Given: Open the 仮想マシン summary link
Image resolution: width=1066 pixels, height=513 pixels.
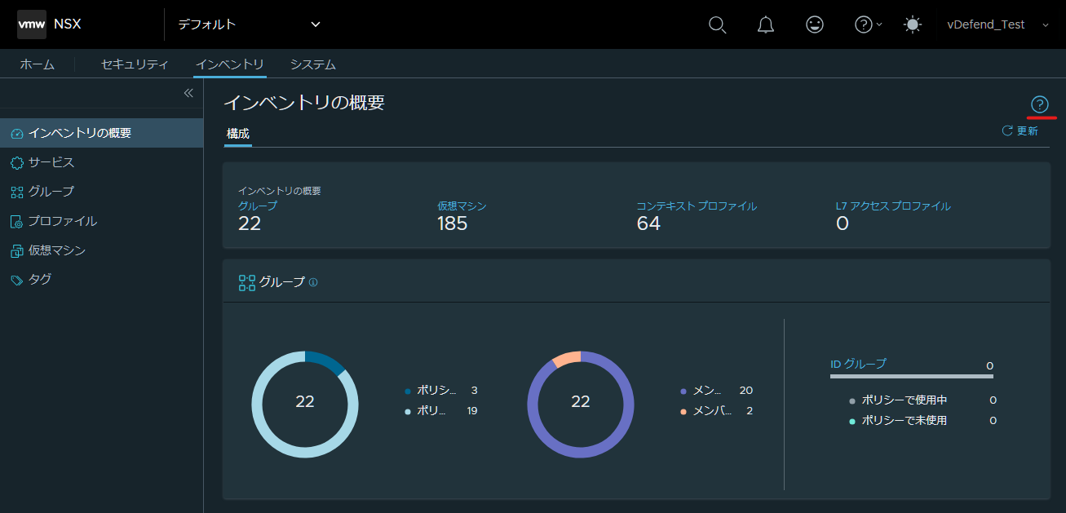Looking at the screenshot, I should pyautogui.click(x=462, y=206).
